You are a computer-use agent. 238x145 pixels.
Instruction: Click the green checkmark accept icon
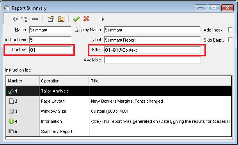click(x=76, y=19)
